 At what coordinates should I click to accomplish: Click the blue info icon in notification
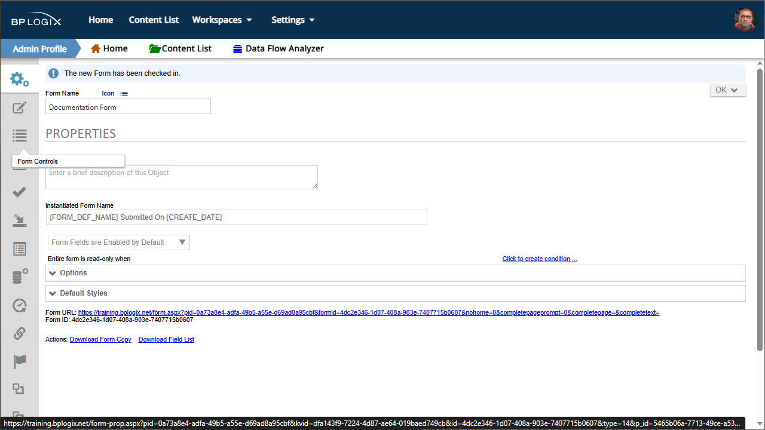(x=54, y=73)
